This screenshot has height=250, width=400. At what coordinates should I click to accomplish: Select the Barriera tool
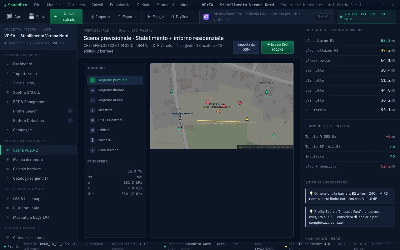[115, 140]
